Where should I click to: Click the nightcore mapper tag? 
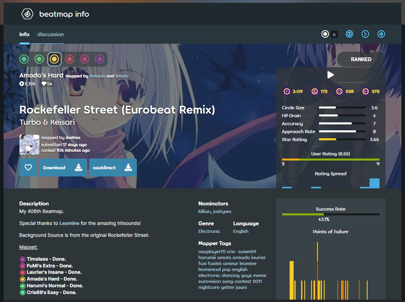[x=208, y=287]
